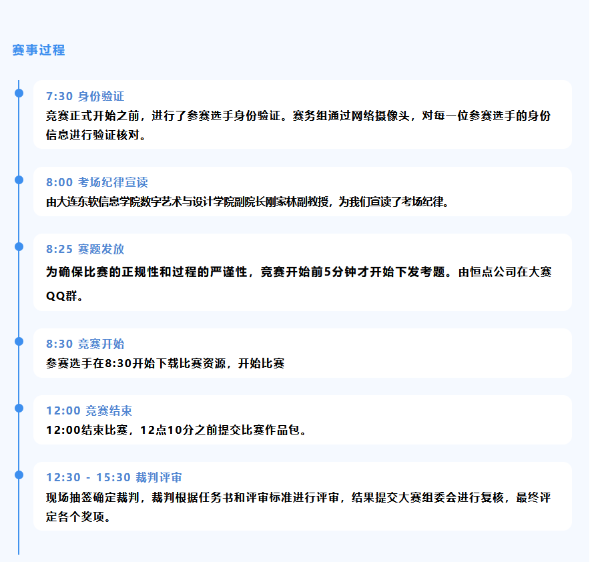
Task: Click the timeline dot beside 7:30 身份验证
Action: click(19, 93)
